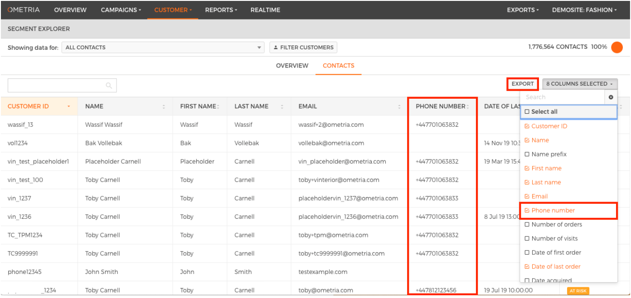Viewport: 631px width, 298px height.
Task: Expand the All Contacts segment selector
Action: pyautogui.click(x=163, y=47)
